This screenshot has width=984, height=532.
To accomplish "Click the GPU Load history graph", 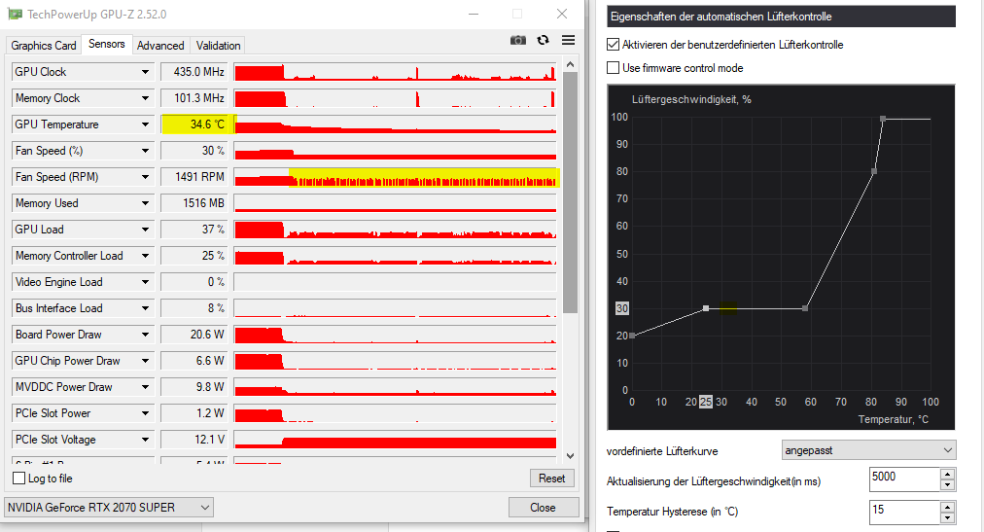I will point(396,230).
